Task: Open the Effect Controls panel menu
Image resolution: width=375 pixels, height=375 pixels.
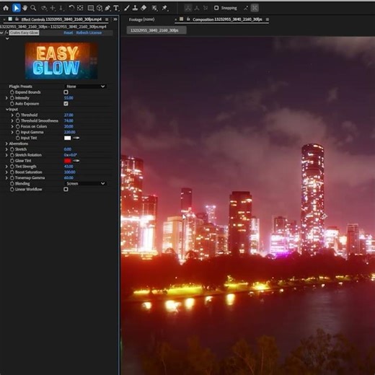Action: [107, 19]
